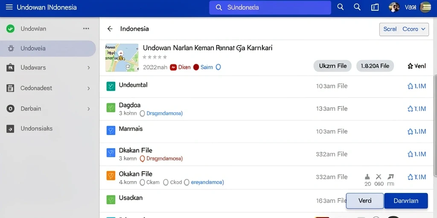Click the star 1.IM in Manrnais row
The height and width of the screenshot is (218, 437).
coord(417,132)
